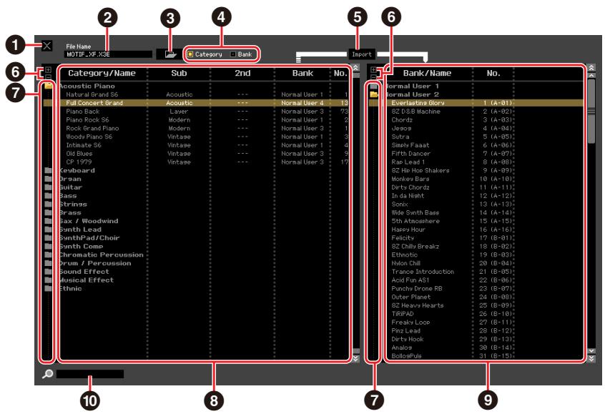Open the Synth Comp folder icon

pyautogui.click(x=48, y=246)
